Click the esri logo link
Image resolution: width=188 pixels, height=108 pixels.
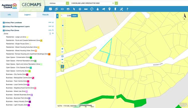[183, 105]
